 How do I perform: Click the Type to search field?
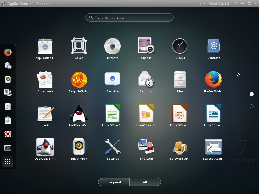coord(129,17)
